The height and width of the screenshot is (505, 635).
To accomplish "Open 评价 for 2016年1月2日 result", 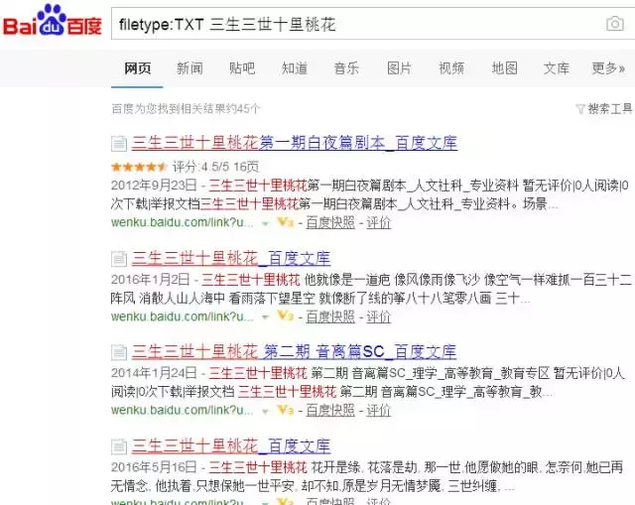I will (379, 316).
